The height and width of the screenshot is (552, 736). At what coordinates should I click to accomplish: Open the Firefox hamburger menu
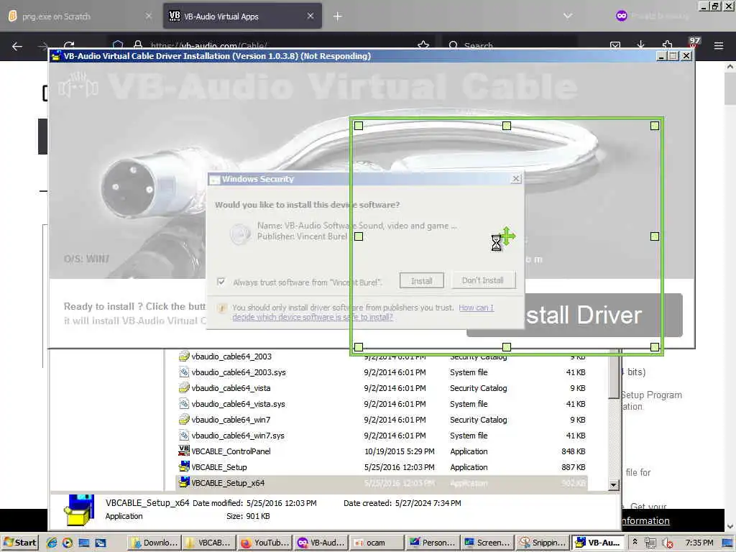[718, 45]
